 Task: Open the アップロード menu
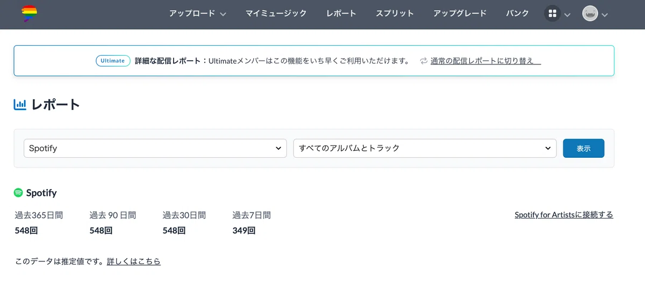coord(192,13)
